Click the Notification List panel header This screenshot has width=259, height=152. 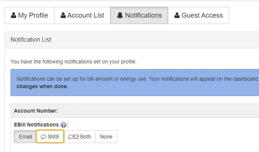tap(132, 40)
